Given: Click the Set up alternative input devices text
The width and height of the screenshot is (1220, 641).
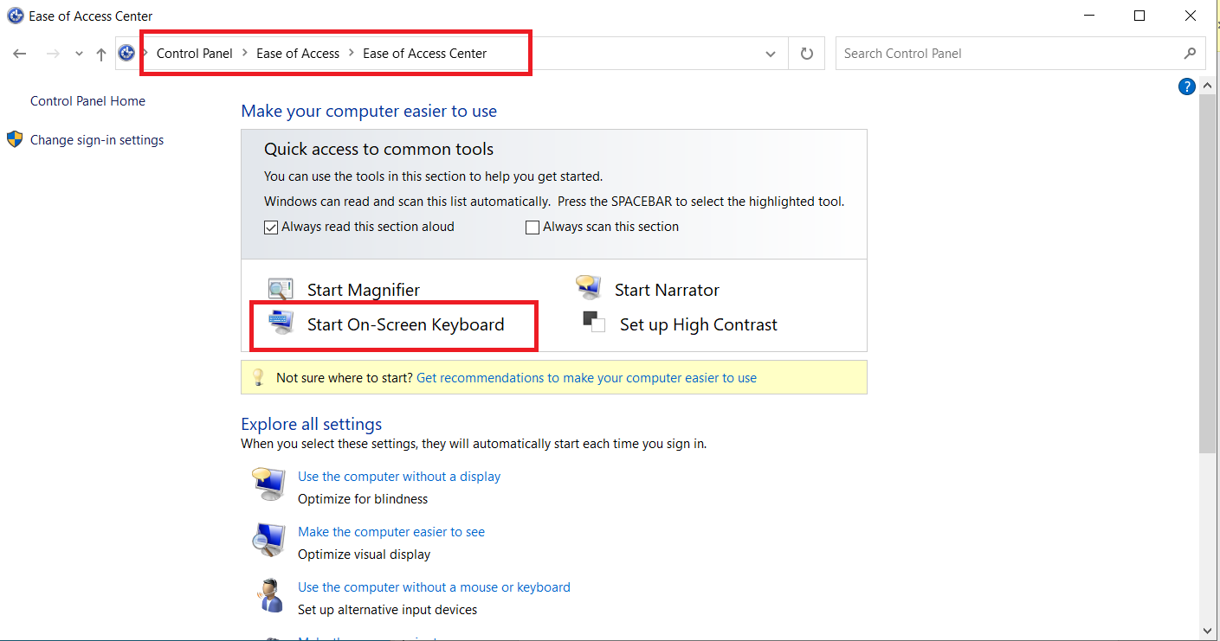Looking at the screenshot, I should tap(387, 610).
